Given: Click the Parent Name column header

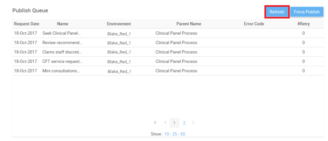Looking at the screenshot, I should click(x=189, y=24).
